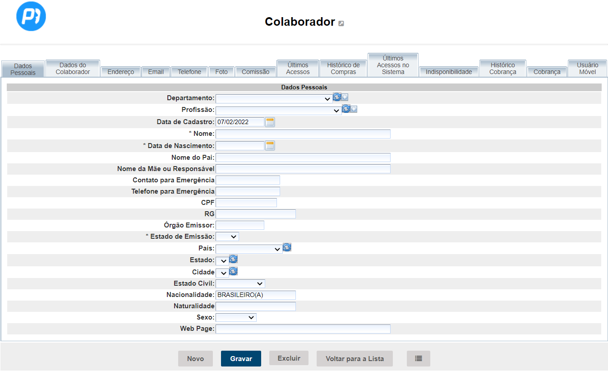Open the Histórico de Compras tab
Screen dimensions: 608x371
(x=343, y=69)
